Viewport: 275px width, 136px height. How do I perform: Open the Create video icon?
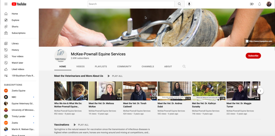pyautogui.click(x=252, y=4)
